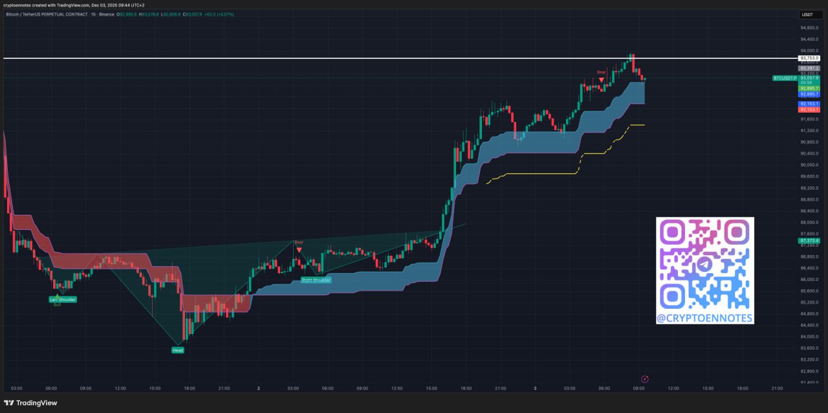This screenshot has width=828, height=413.
Task: Click the red 92,153.1 price label
Action: pyautogui.click(x=809, y=109)
